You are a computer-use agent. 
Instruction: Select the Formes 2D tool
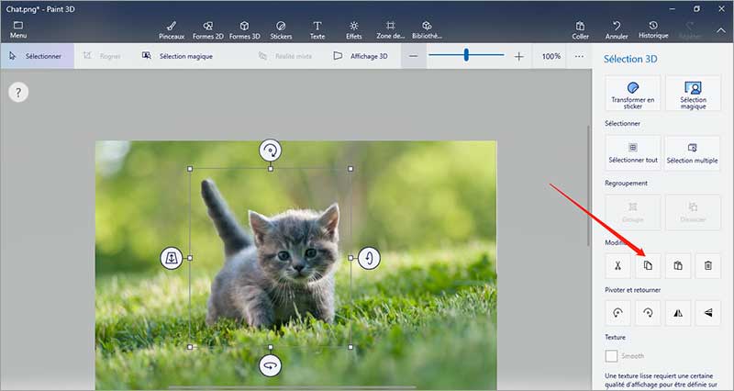[x=209, y=29]
